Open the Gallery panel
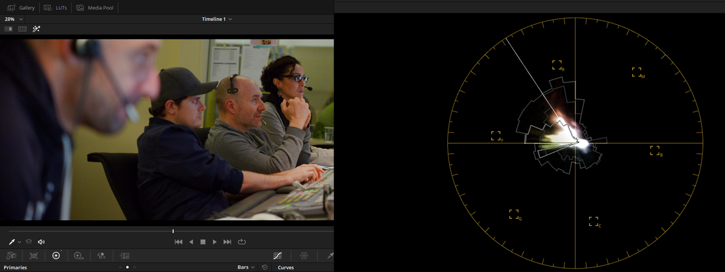The image size is (725, 272). click(21, 8)
